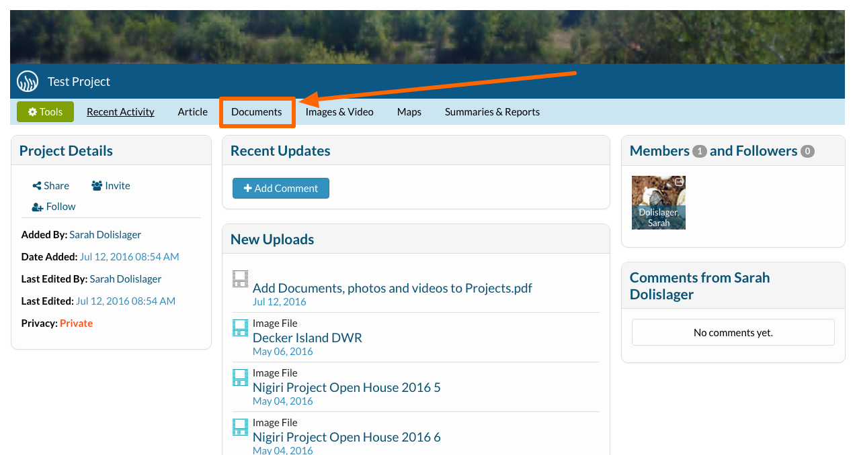The width and height of the screenshot is (855, 455).
Task: Invite people to the project
Action: pyautogui.click(x=111, y=186)
